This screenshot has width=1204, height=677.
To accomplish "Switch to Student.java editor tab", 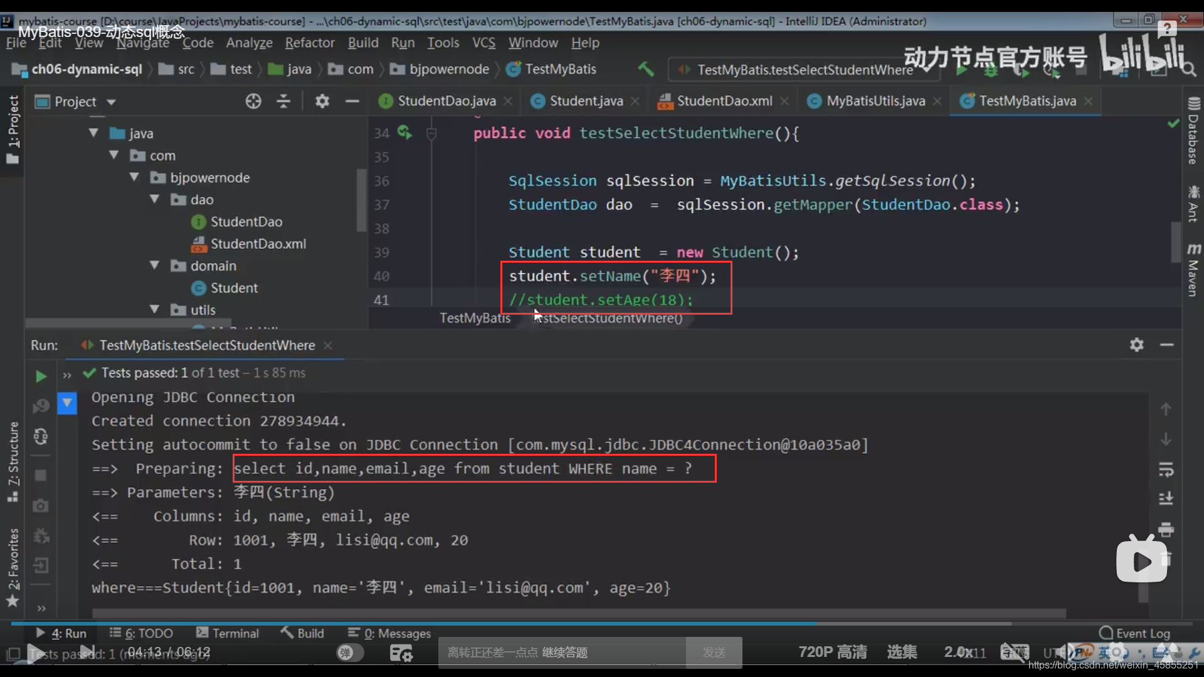I will click(x=586, y=101).
